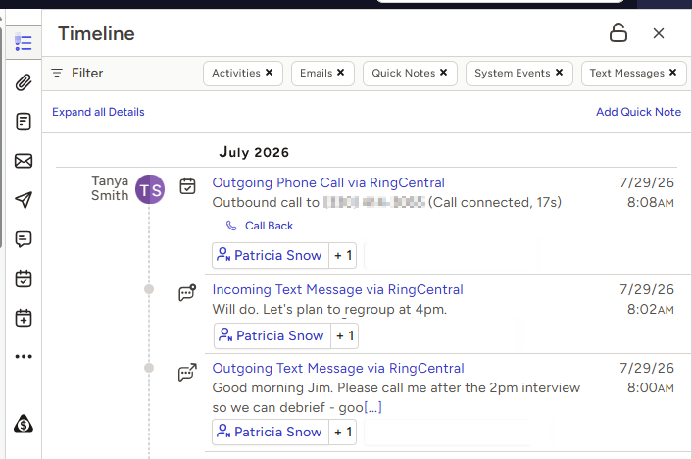Image resolution: width=692 pixels, height=459 pixels.
Task: Click the dollar sign money bag icon
Action: (x=24, y=424)
